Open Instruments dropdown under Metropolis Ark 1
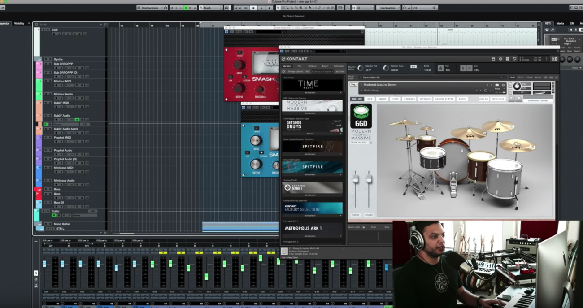The width and height of the screenshot is (583, 308). click(313, 236)
